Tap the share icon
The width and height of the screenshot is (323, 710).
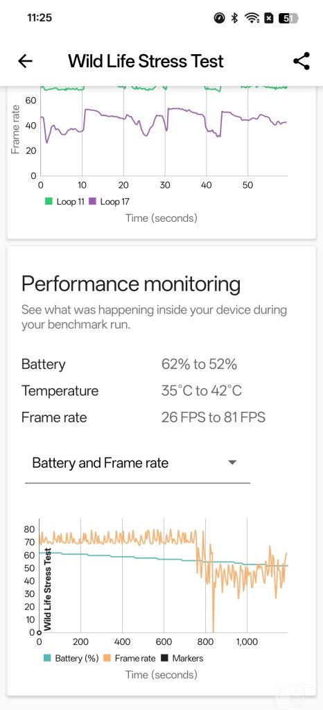pos(302,61)
